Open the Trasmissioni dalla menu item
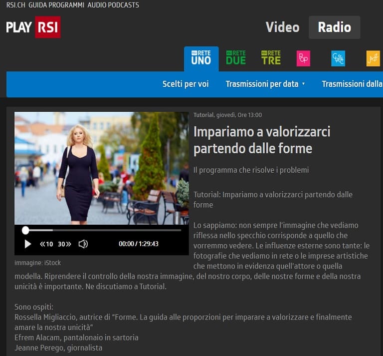 click(x=352, y=84)
